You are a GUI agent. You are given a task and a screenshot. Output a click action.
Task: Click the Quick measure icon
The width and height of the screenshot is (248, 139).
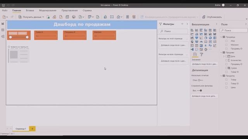coord(134,17)
